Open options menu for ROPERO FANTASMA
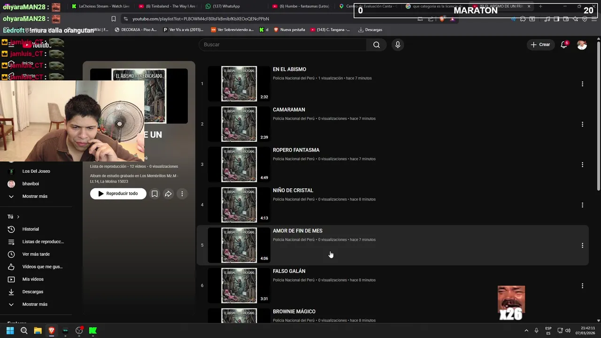The width and height of the screenshot is (601, 338). coord(582,165)
